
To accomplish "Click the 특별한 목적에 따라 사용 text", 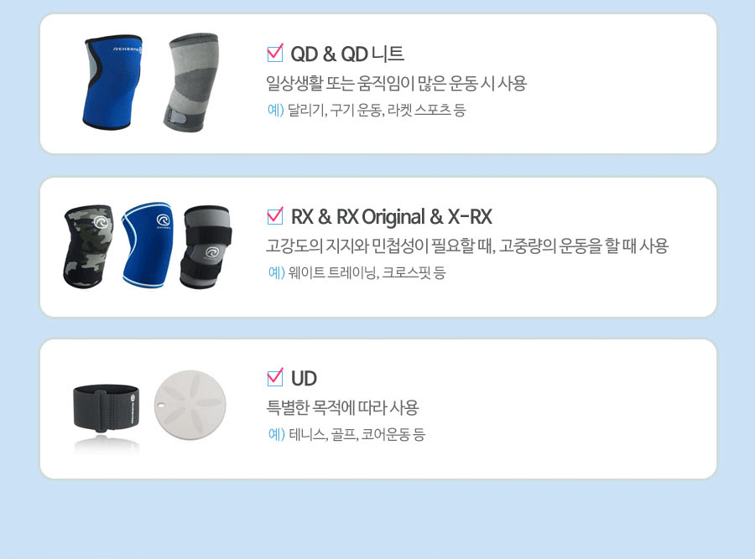I will [343, 407].
